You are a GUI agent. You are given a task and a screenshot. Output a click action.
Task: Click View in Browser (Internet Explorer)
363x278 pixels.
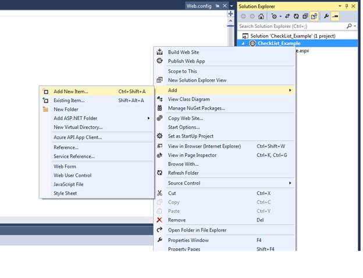click(225, 146)
